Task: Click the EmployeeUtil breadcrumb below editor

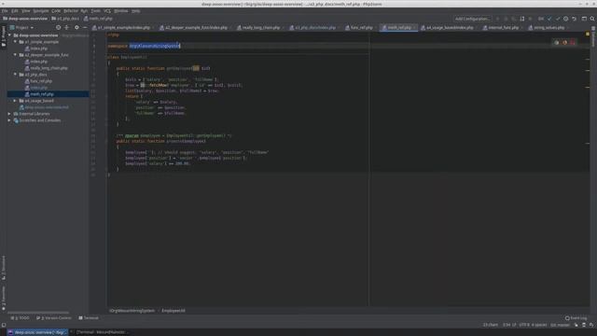Action: 174,311
